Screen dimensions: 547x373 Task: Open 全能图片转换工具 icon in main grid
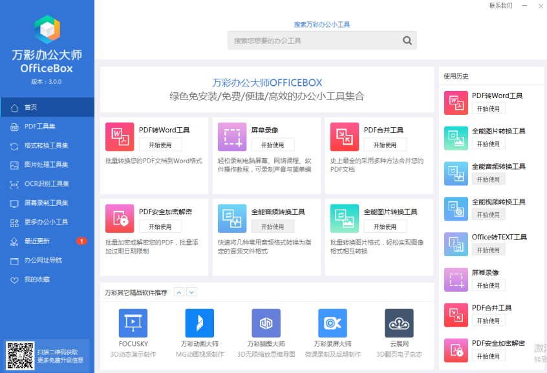345,218
